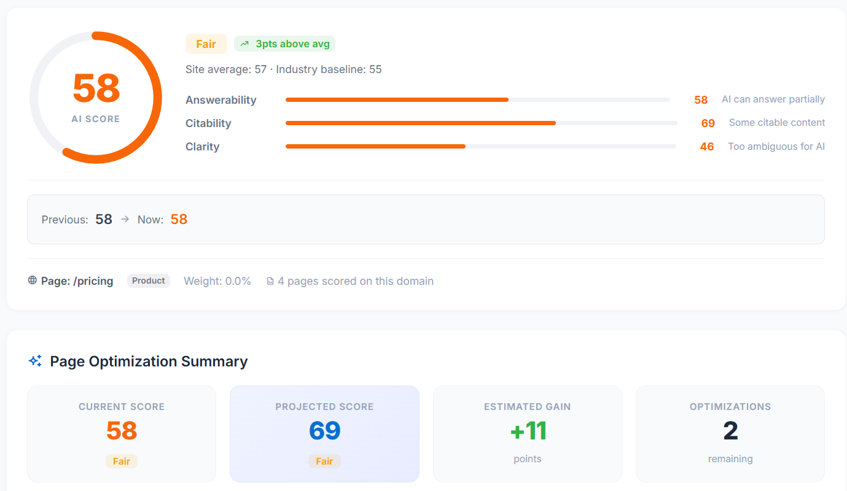The image size is (847, 491).
Task: Expand the Previous to Now score comparison
Action: (x=426, y=218)
